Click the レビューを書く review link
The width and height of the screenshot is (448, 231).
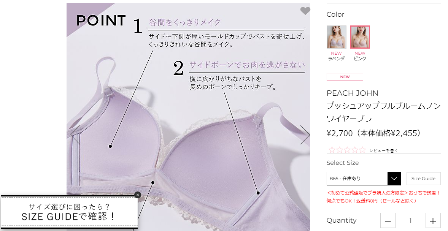(383, 151)
